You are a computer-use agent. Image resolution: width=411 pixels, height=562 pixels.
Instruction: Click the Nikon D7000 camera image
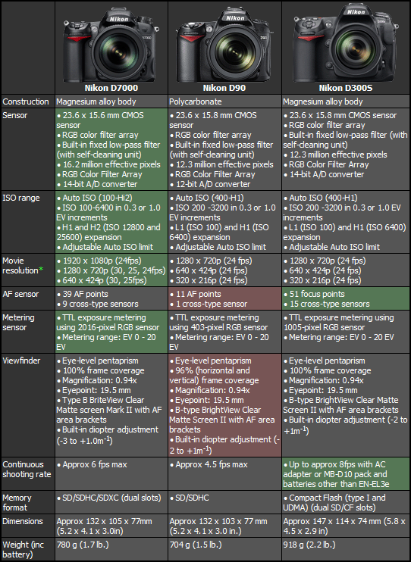(x=111, y=46)
